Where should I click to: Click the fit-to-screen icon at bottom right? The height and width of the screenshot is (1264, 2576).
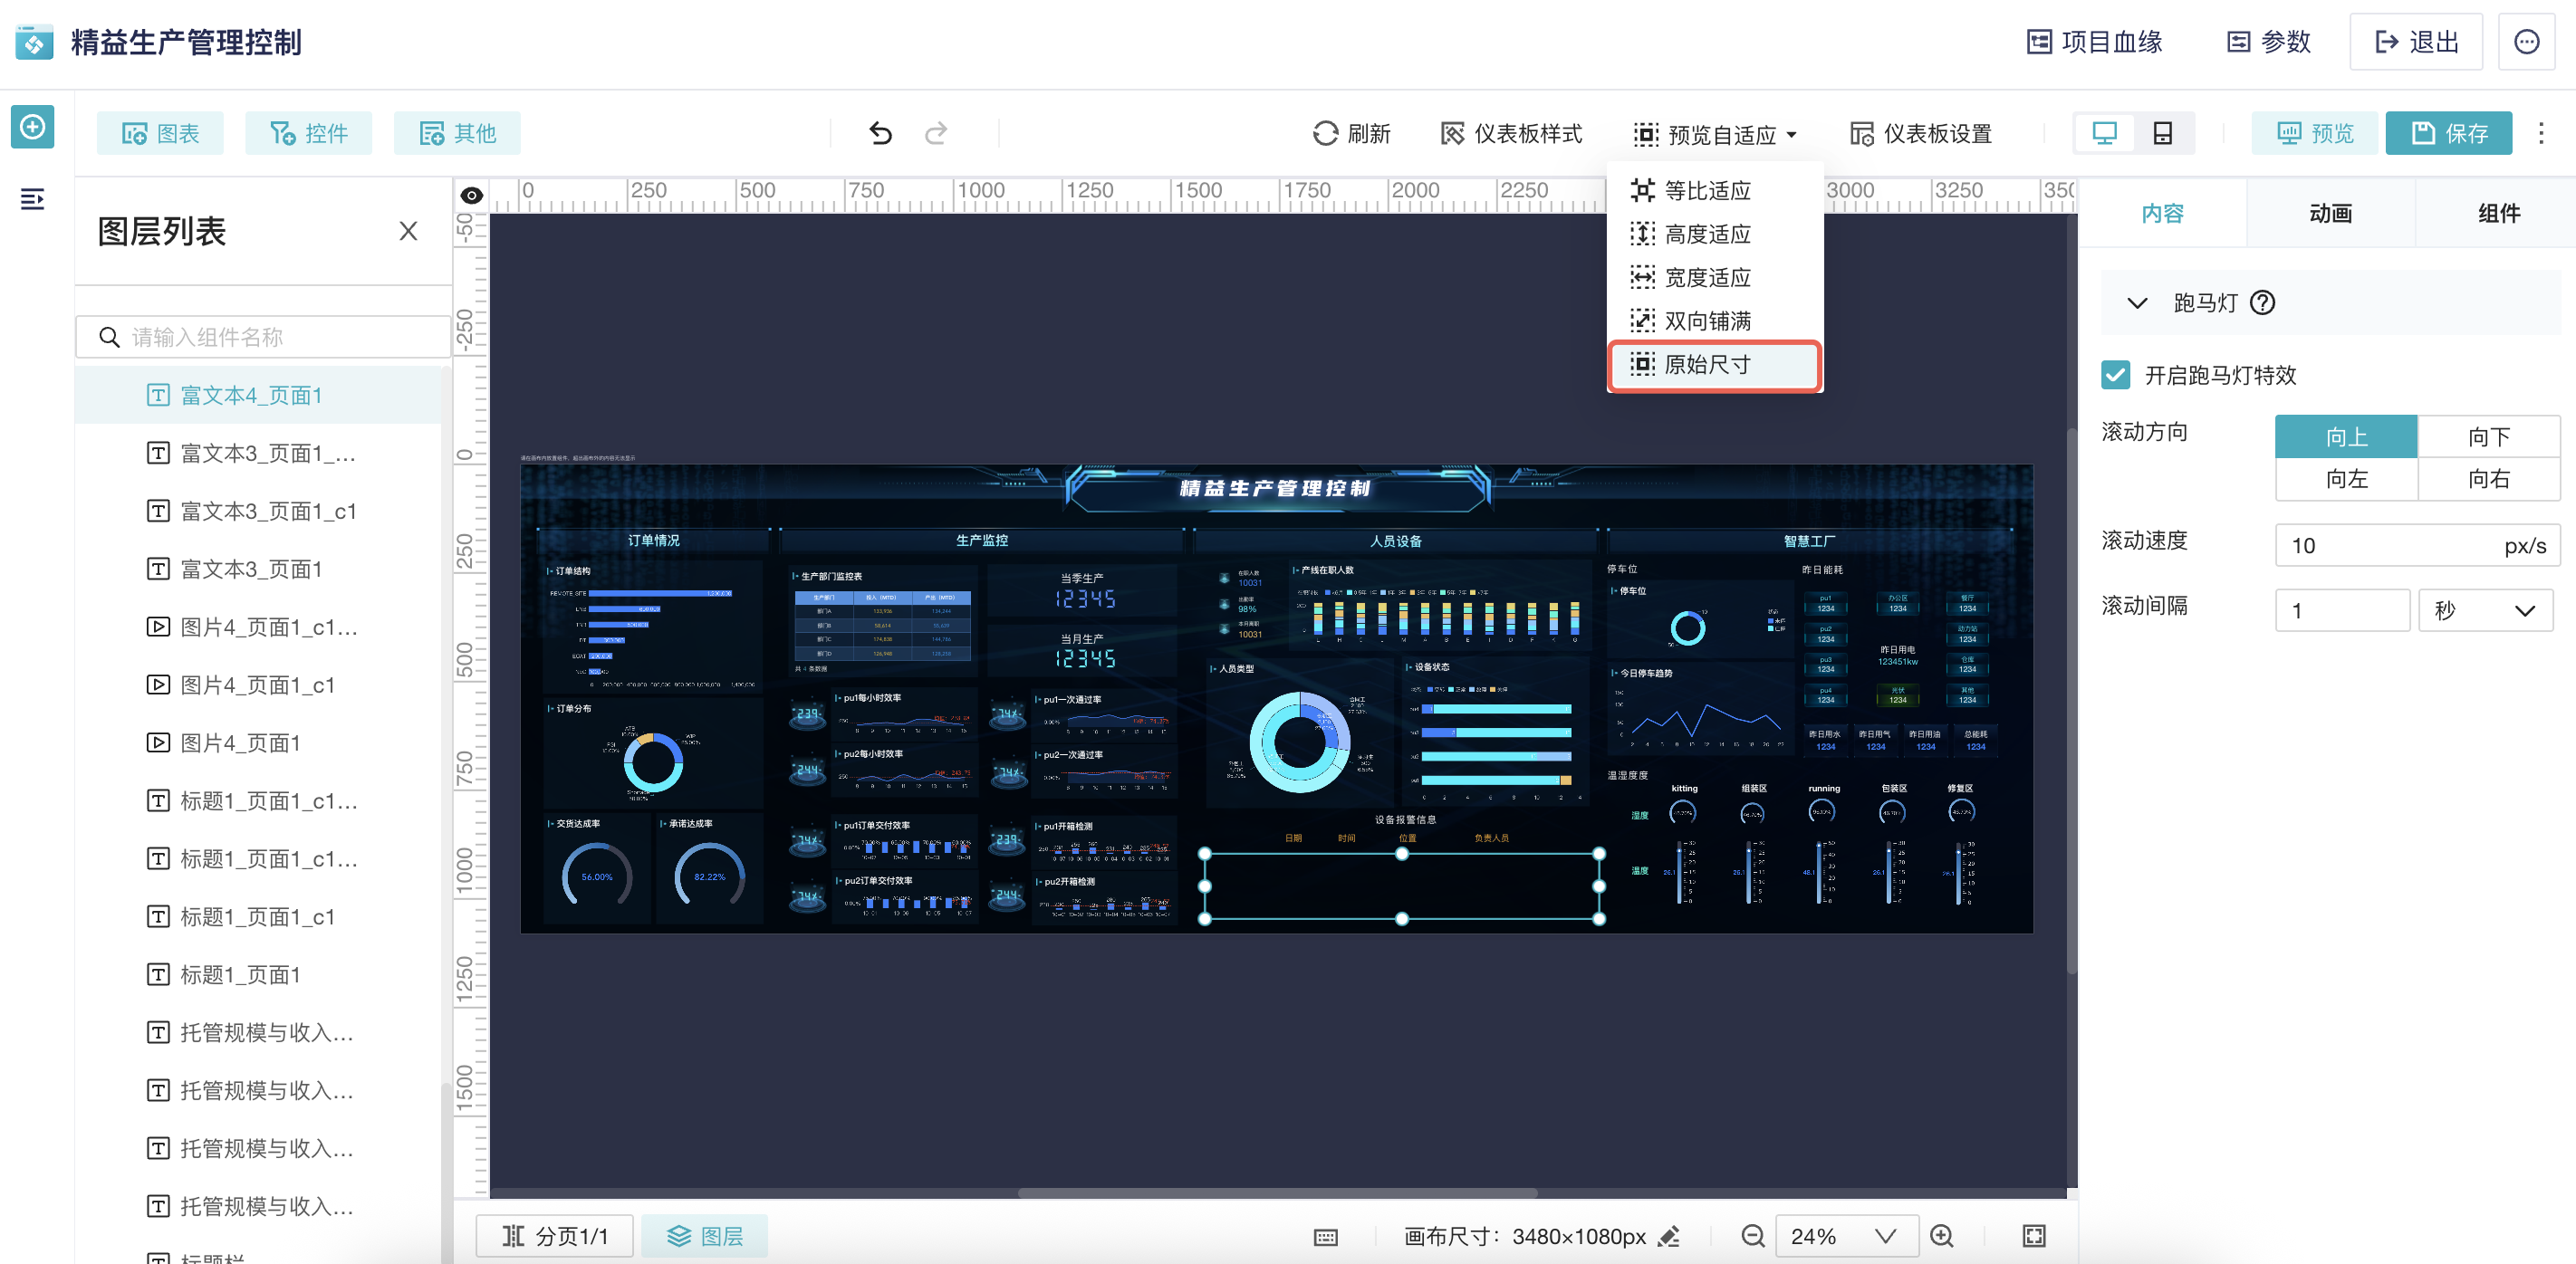point(2034,1236)
